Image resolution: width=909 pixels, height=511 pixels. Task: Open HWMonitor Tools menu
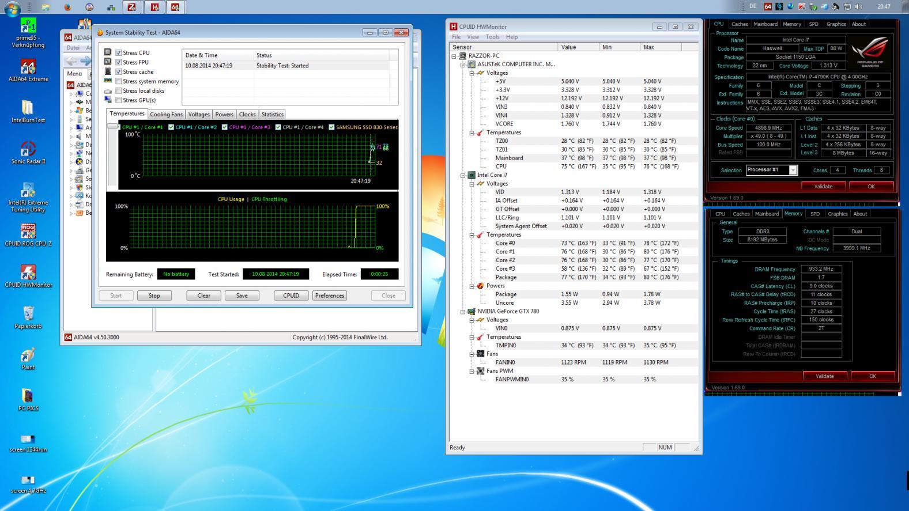click(x=492, y=37)
